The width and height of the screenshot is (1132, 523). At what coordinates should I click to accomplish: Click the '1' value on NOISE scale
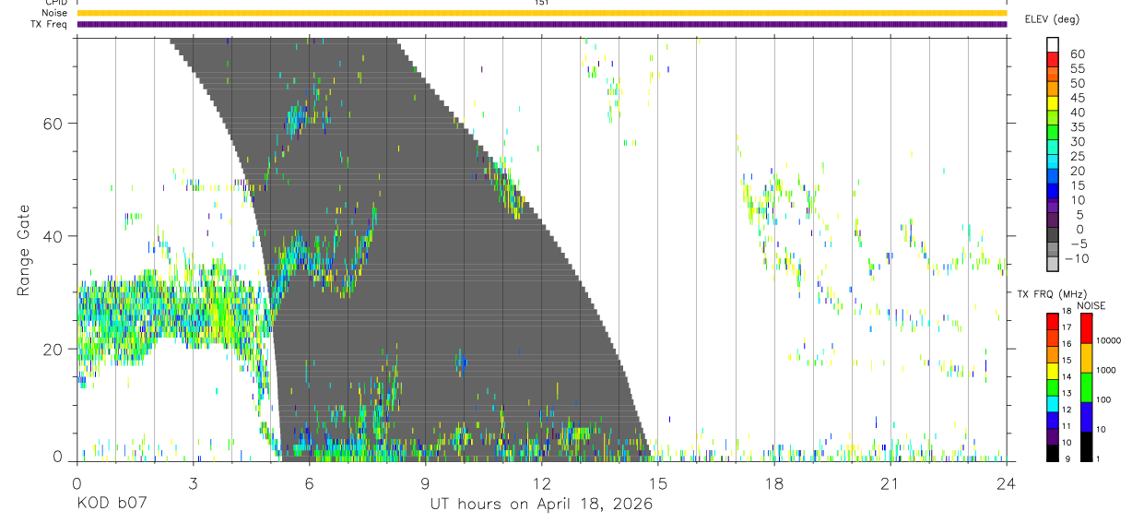[1099, 459]
